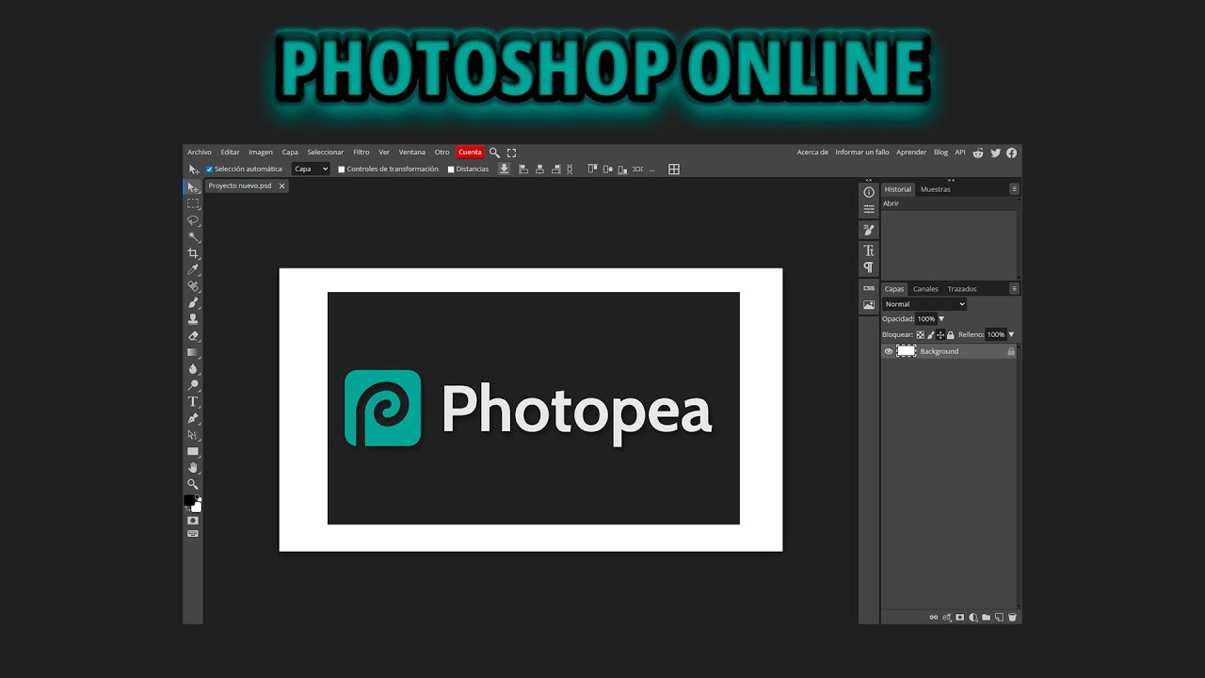This screenshot has height=678, width=1205.
Task: Select the Brush tool
Action: (x=193, y=302)
